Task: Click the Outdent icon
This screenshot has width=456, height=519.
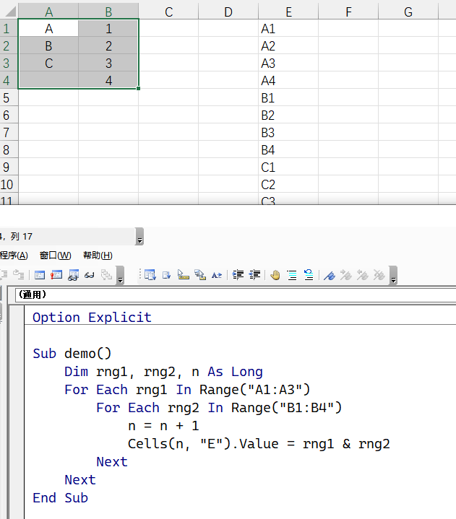Action: click(x=254, y=275)
